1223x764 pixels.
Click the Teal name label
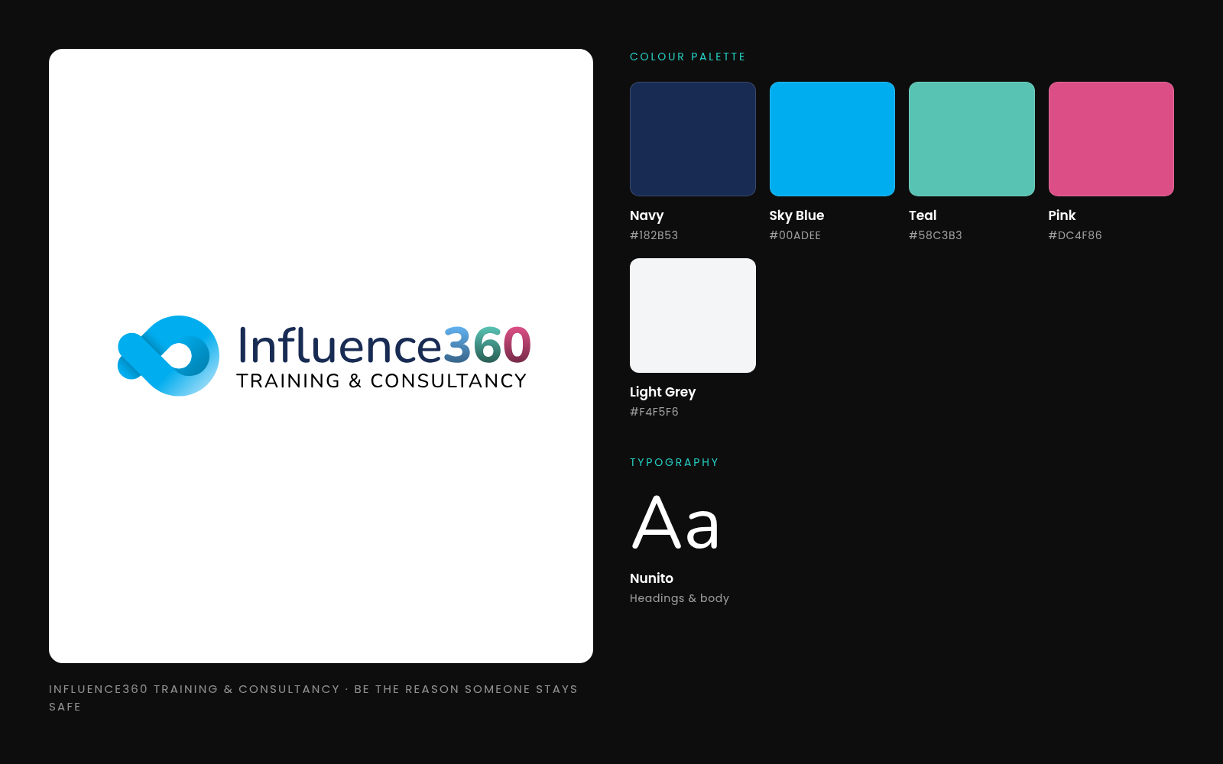click(x=923, y=215)
